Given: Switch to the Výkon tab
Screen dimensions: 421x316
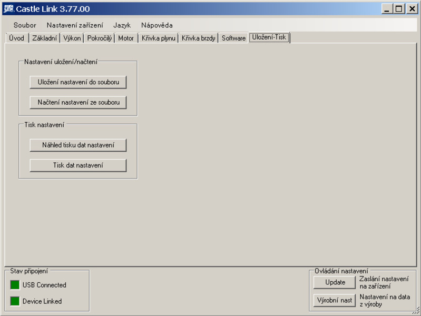Looking at the screenshot, I should (72, 38).
